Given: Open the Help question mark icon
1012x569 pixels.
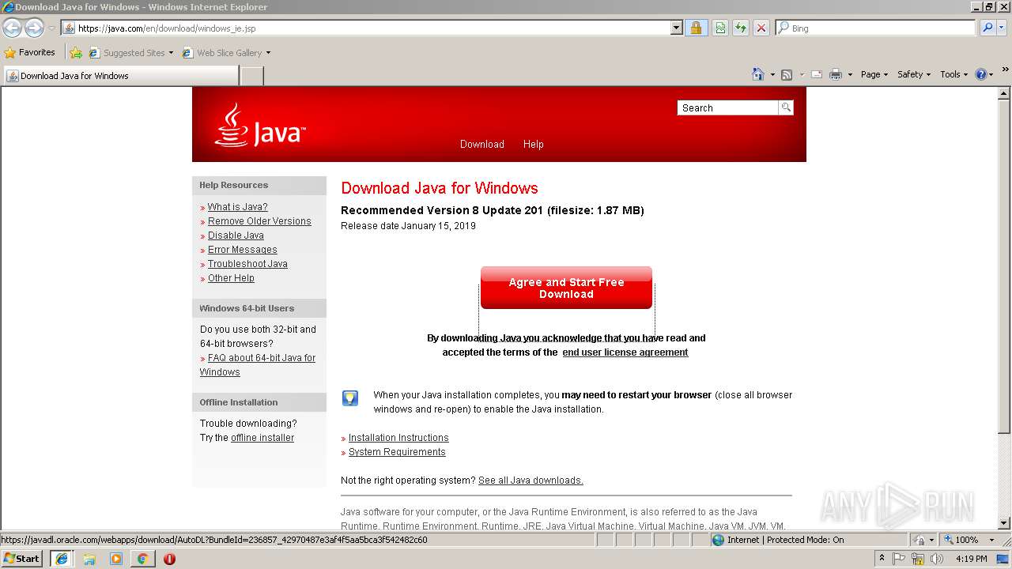Looking at the screenshot, I should click(981, 74).
